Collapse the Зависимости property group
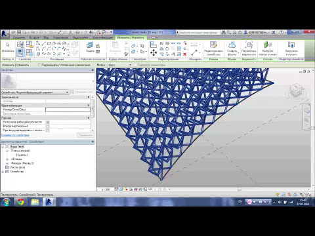This screenshot has width=315, height=236. click(89, 97)
